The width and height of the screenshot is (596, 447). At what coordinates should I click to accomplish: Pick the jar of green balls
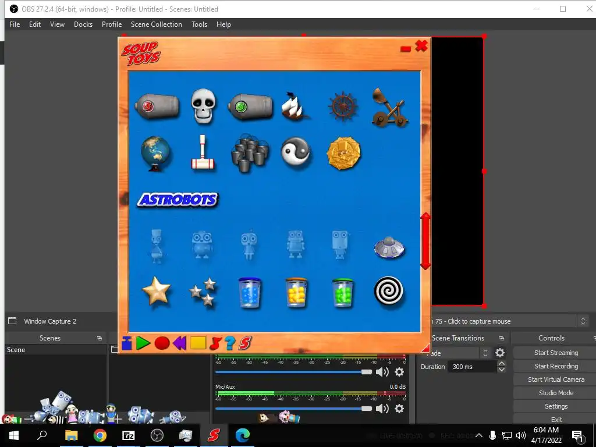click(x=343, y=293)
